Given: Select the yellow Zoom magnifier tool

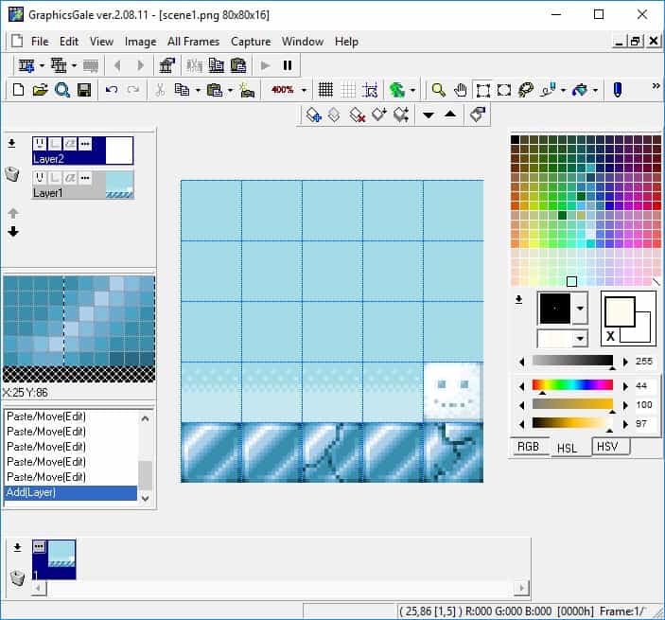Looking at the screenshot, I should click(438, 90).
